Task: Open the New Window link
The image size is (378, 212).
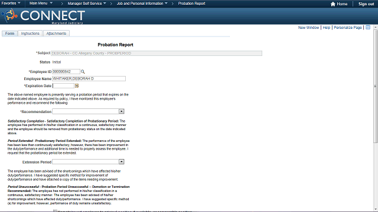Action: [308, 28]
